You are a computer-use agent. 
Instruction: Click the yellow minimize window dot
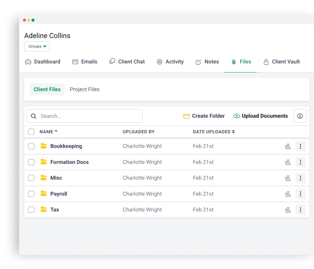[x=29, y=20]
